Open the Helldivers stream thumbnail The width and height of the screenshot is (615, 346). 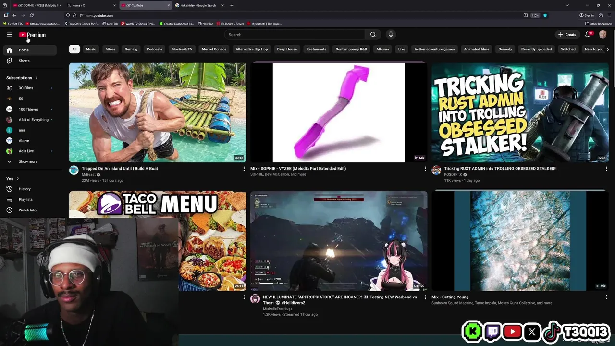pyautogui.click(x=339, y=241)
